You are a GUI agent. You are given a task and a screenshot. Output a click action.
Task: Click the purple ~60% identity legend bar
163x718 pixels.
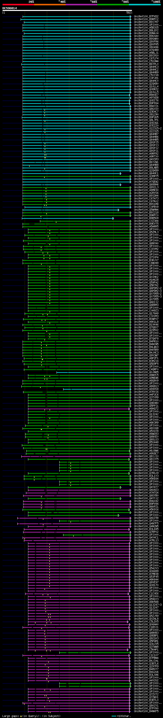tap(82, 5)
